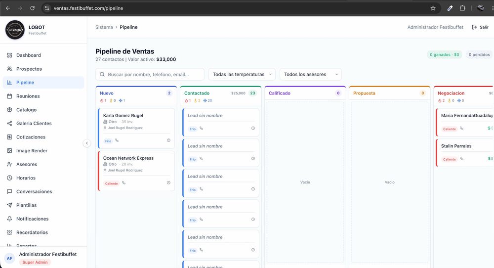Bookmark page with star icon
This screenshot has height=268, width=494.
[x=433, y=8]
